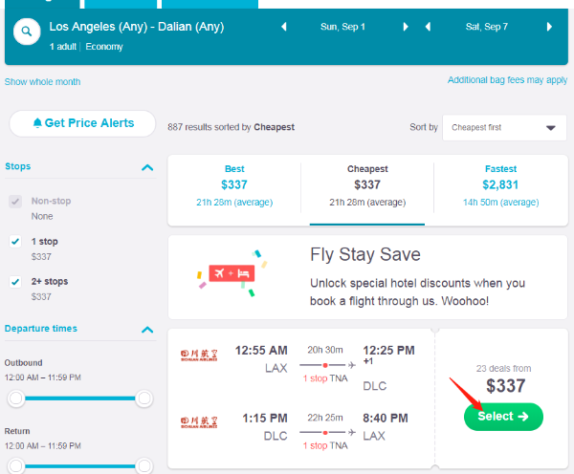Open the Sort by dropdown

click(503, 127)
